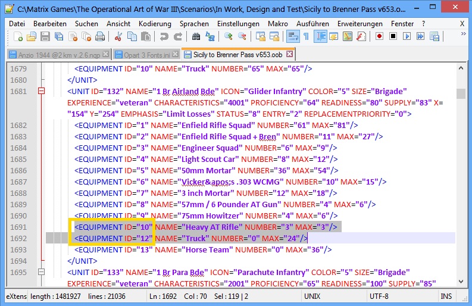472x306 pixels.
Task: Click the Print icon in toolbar
Action: pos(101,37)
